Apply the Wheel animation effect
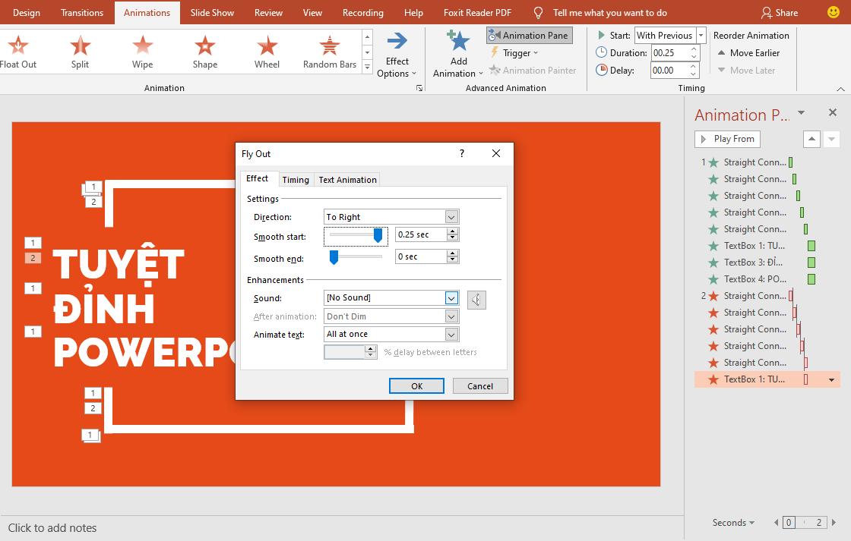851x541 pixels. point(267,51)
